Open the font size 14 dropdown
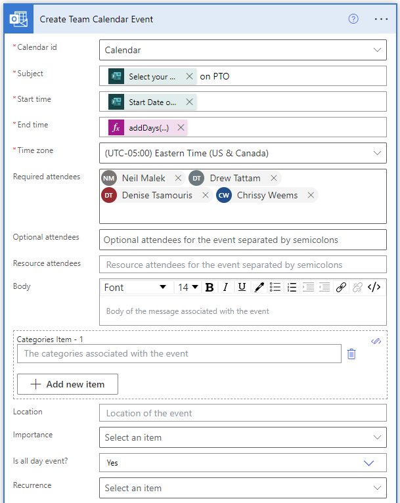The image size is (400, 503). click(188, 287)
